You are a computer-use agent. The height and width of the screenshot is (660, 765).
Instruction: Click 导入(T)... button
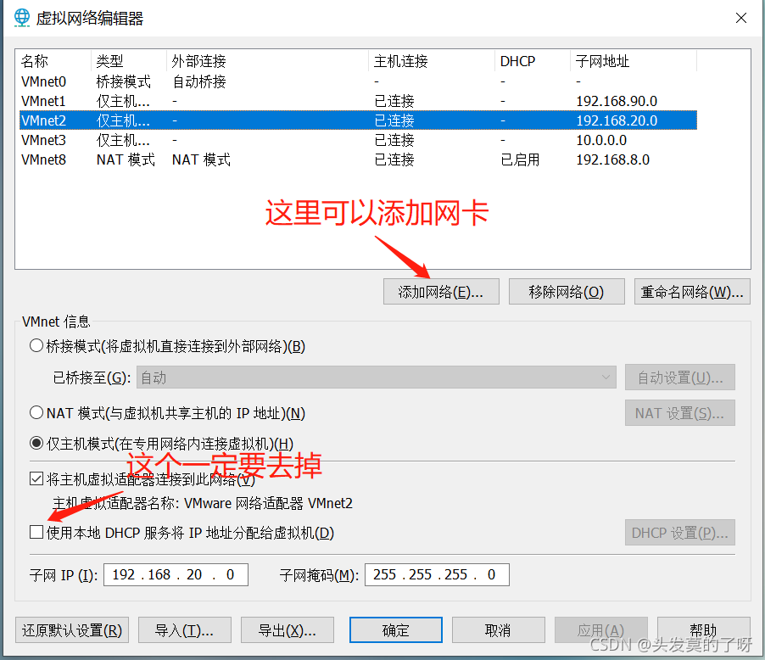pyautogui.click(x=185, y=630)
